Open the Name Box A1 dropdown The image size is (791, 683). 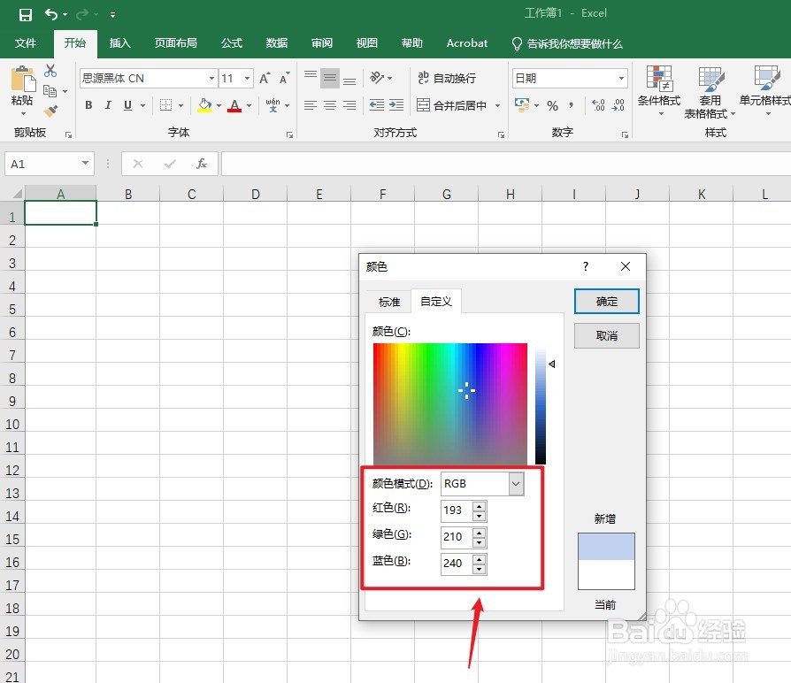tap(85, 164)
